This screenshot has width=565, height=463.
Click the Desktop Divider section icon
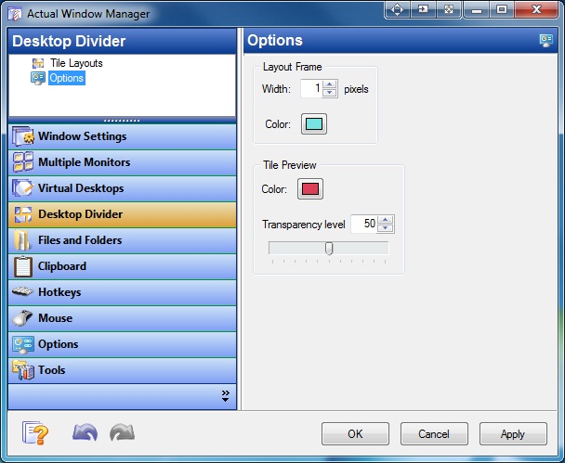pyautogui.click(x=22, y=214)
